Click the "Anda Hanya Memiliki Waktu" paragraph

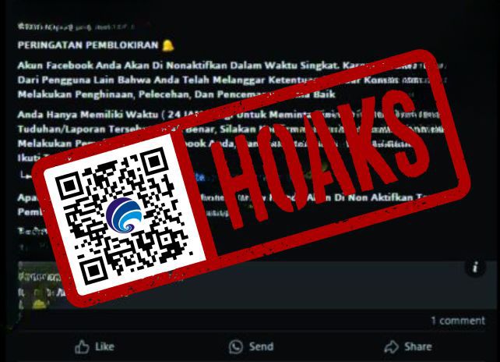230,136
